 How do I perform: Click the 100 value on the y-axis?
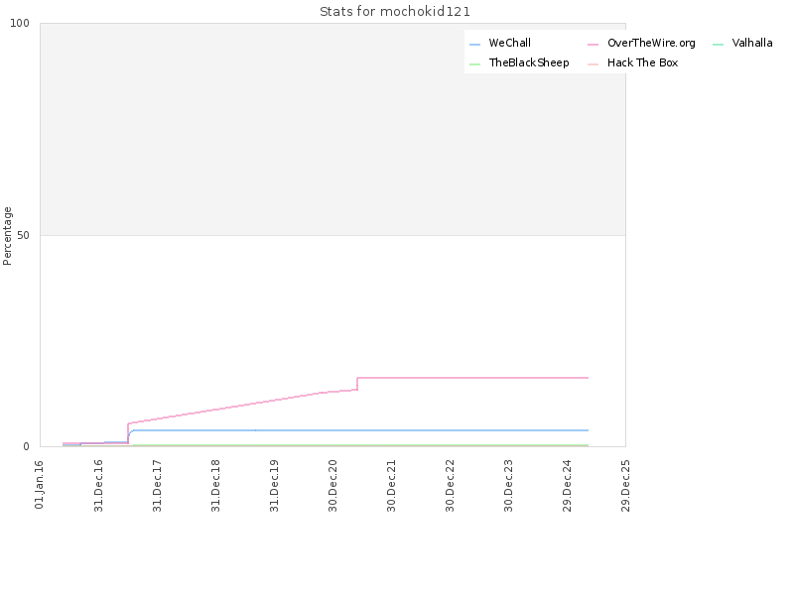click(x=20, y=23)
